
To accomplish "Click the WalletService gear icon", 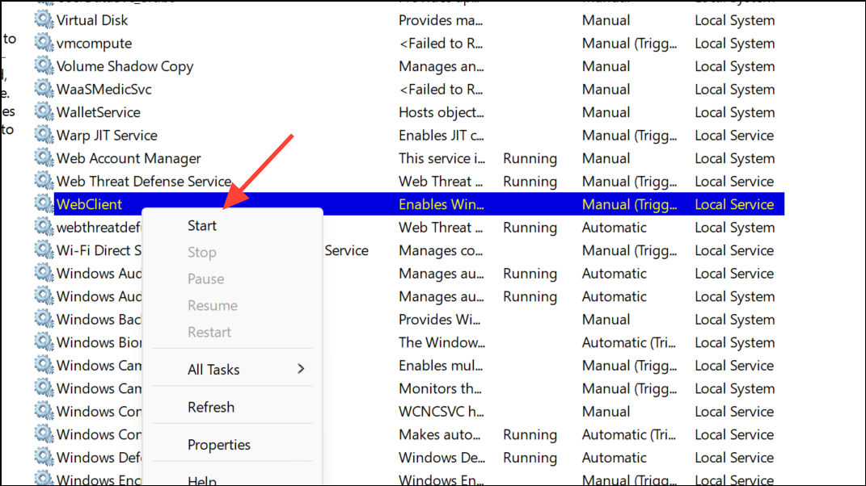I will click(43, 112).
